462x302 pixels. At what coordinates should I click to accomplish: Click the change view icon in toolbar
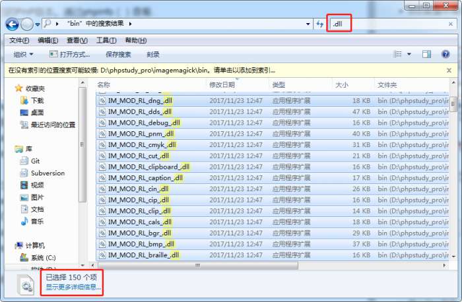(397, 54)
